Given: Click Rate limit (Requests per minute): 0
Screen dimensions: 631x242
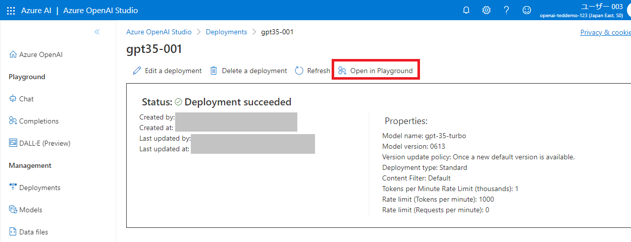Looking at the screenshot, I should tap(436, 210).
